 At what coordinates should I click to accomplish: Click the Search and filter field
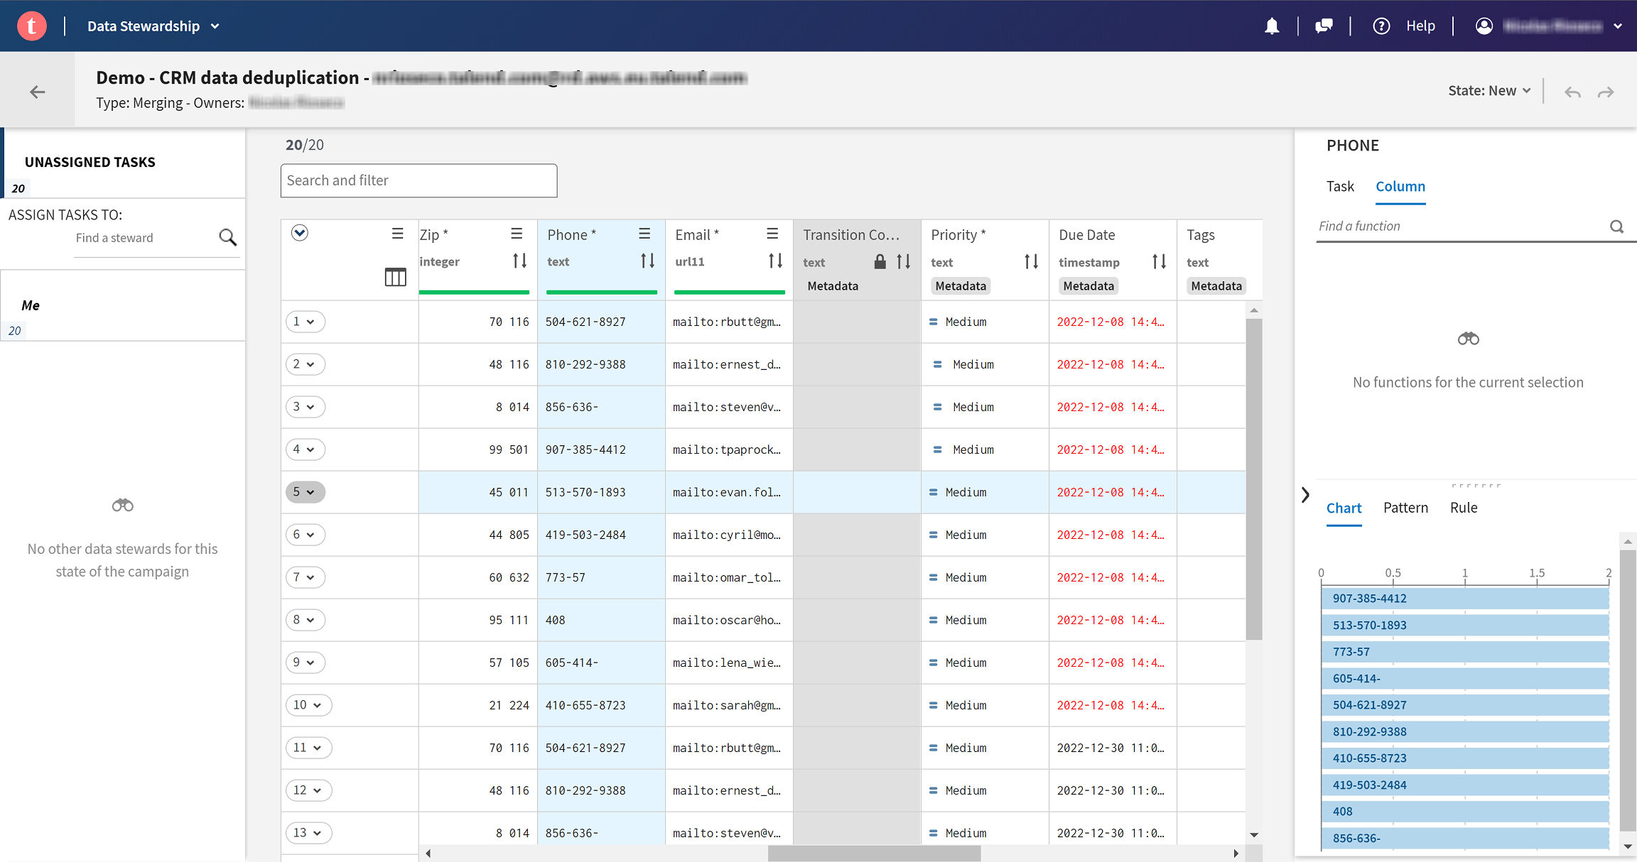click(x=418, y=180)
